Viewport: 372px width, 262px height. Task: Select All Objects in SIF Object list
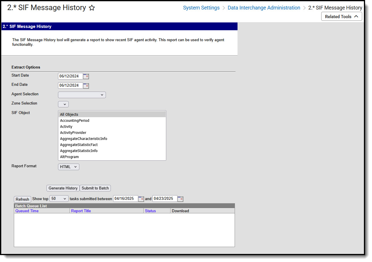click(x=112, y=115)
